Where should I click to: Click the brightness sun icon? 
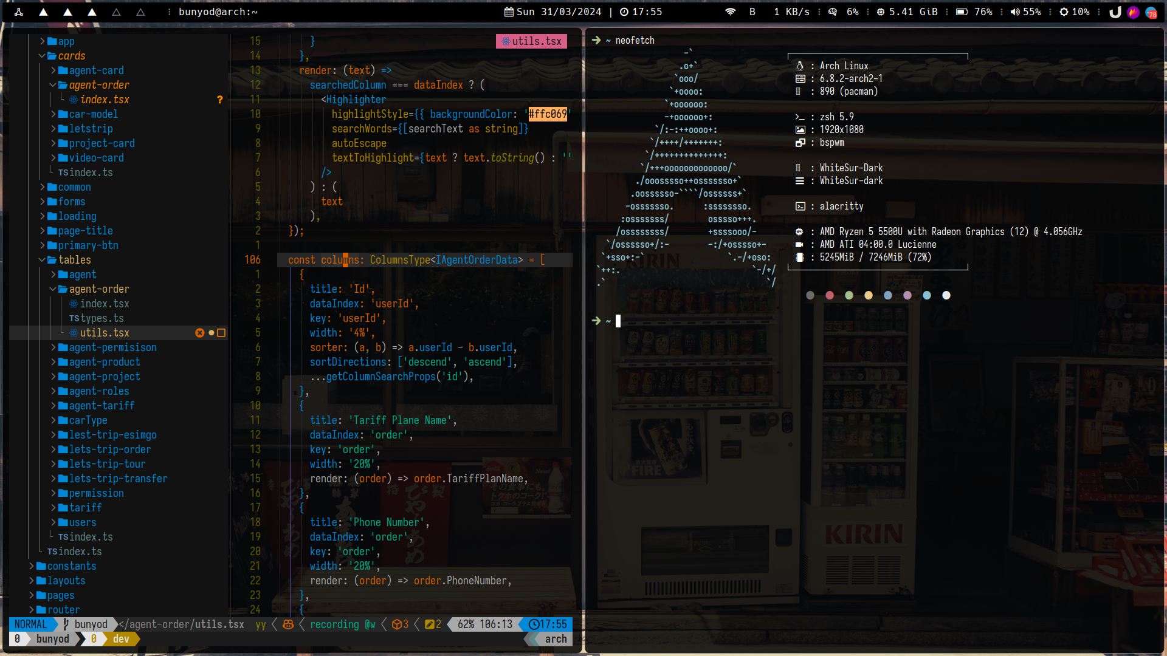(1064, 12)
